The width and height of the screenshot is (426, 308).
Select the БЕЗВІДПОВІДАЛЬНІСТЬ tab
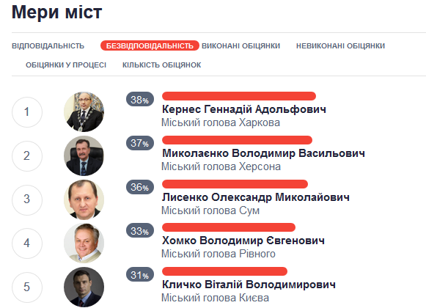coord(150,45)
